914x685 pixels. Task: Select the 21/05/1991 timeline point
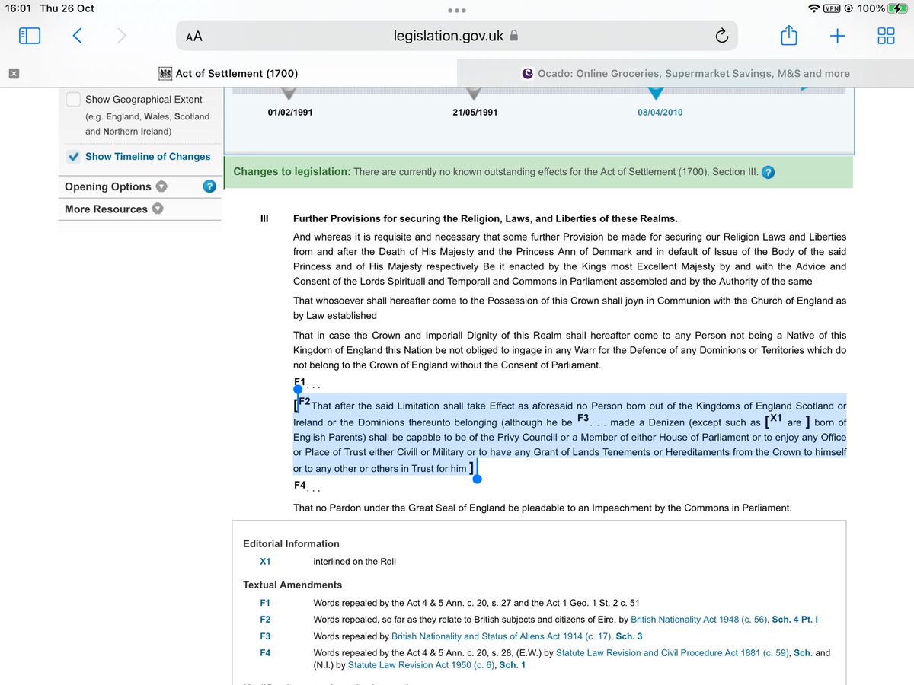[x=475, y=112]
